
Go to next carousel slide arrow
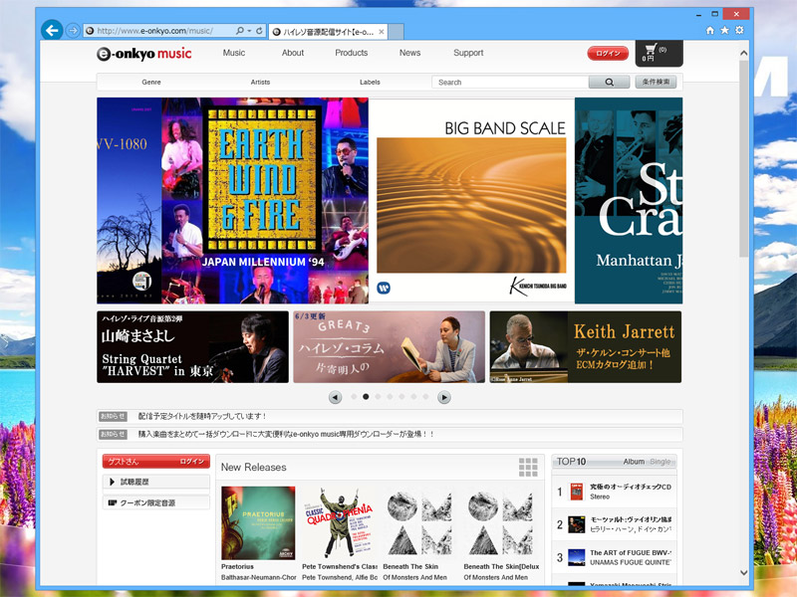[444, 397]
